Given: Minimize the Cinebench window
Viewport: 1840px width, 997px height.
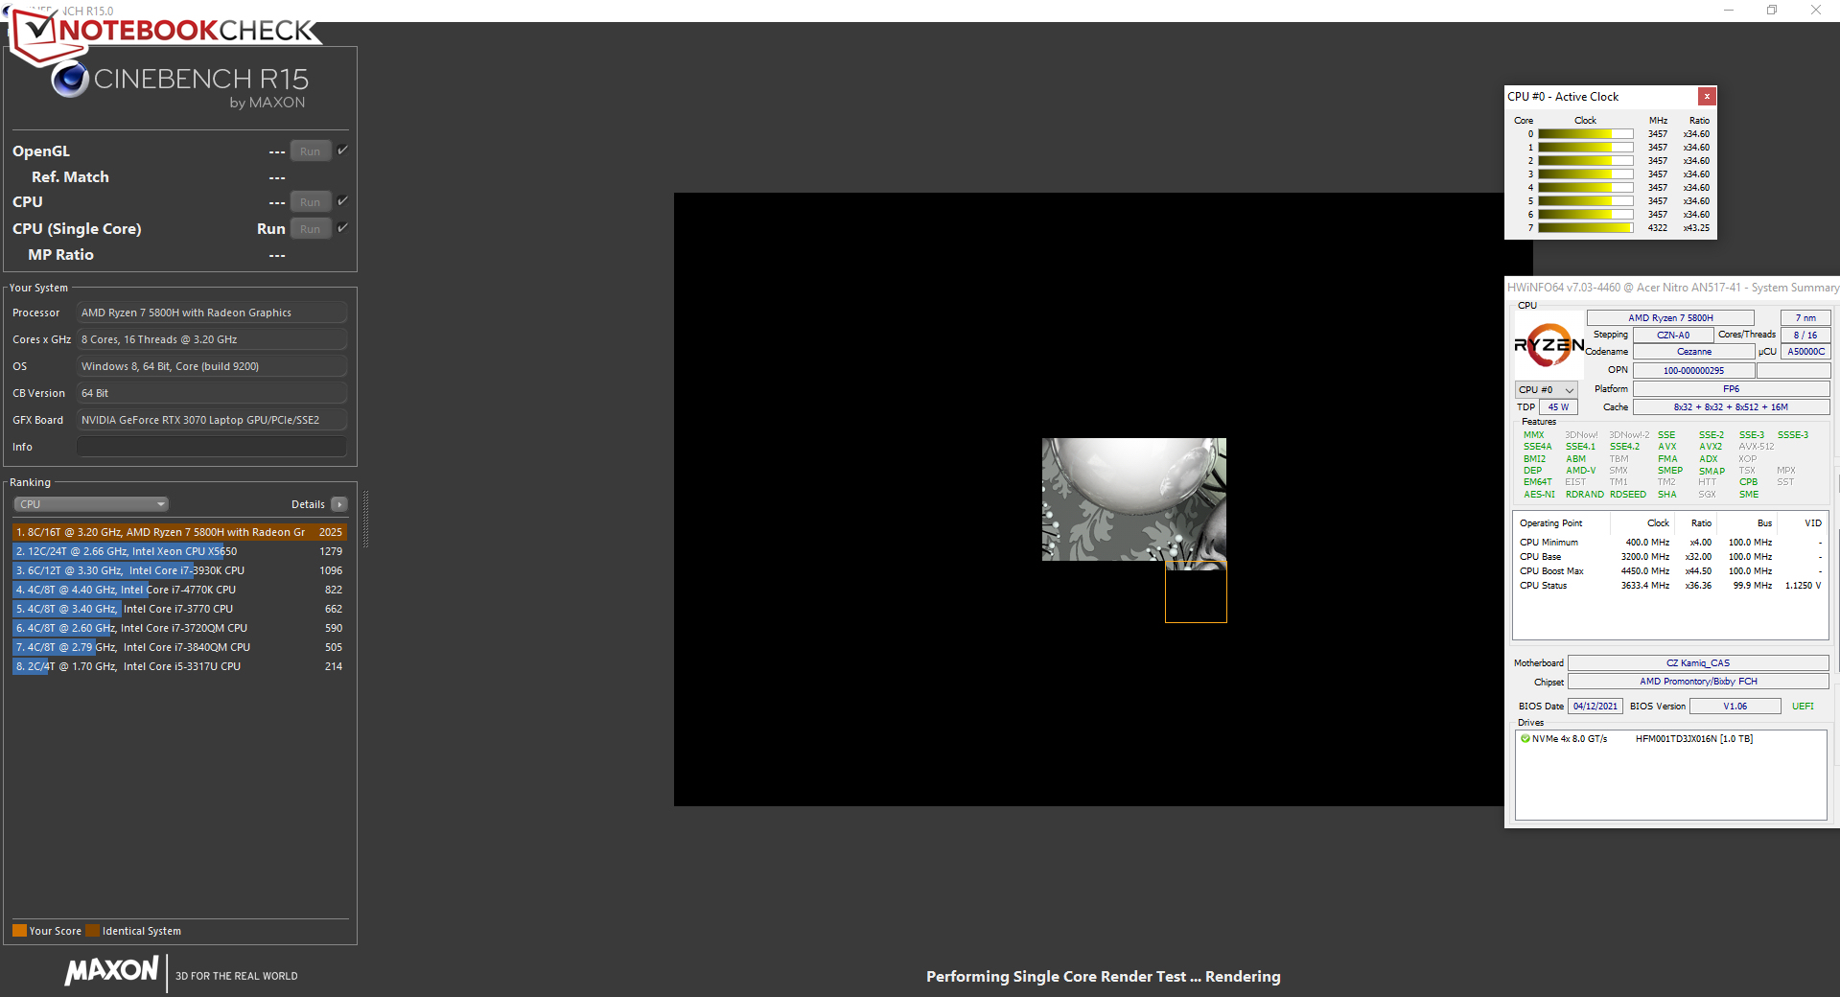Looking at the screenshot, I should click(x=1729, y=11).
